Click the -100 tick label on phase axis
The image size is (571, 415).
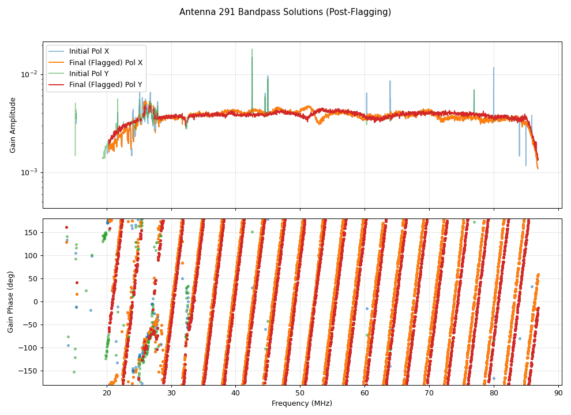click(x=30, y=348)
